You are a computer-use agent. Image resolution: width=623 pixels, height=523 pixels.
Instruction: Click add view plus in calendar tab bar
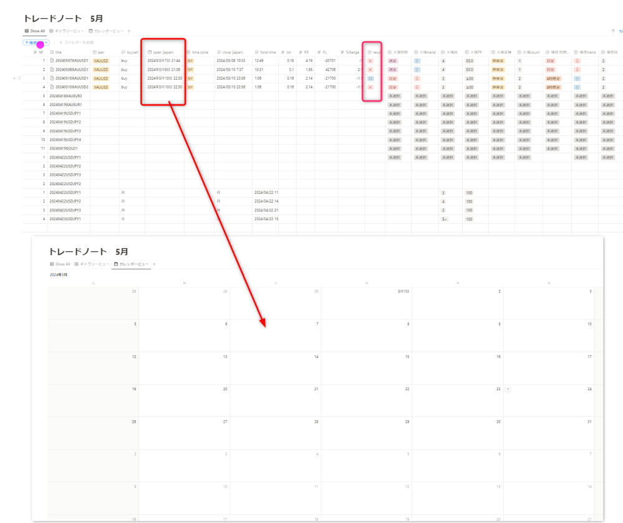(154, 264)
